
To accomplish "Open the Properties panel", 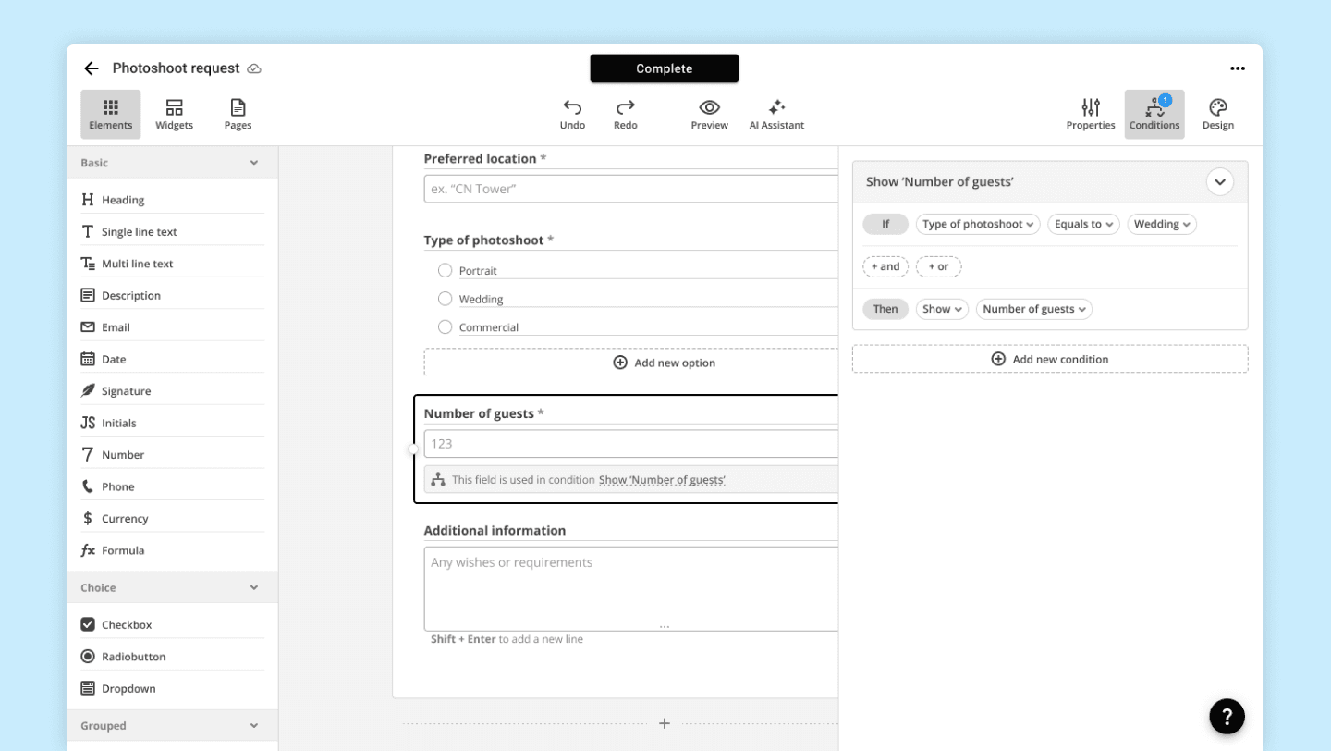I will 1091,115.
